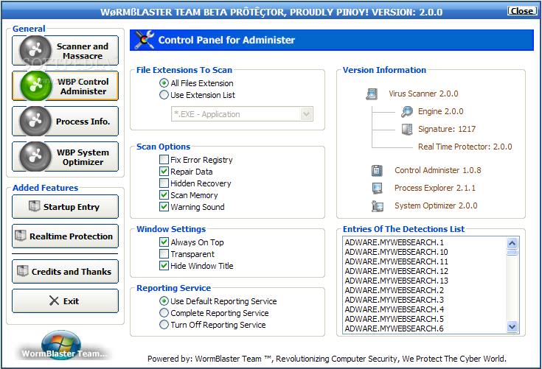542x369 pixels.
Task: Click the Control Administer version icon
Action: pyautogui.click(x=377, y=170)
